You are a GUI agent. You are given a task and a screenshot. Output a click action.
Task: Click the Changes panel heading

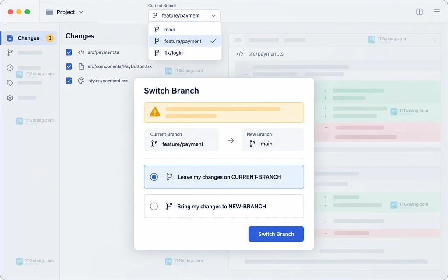tap(80, 36)
